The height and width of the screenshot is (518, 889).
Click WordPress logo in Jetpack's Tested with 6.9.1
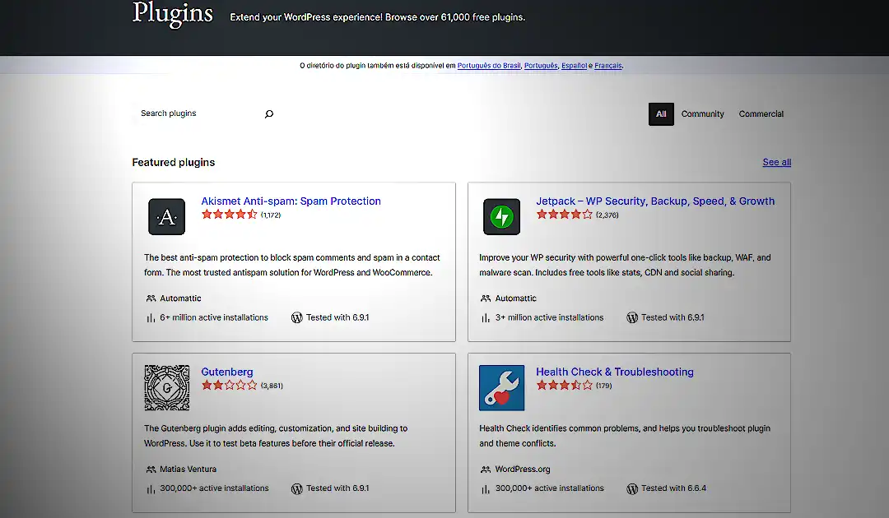[632, 317]
